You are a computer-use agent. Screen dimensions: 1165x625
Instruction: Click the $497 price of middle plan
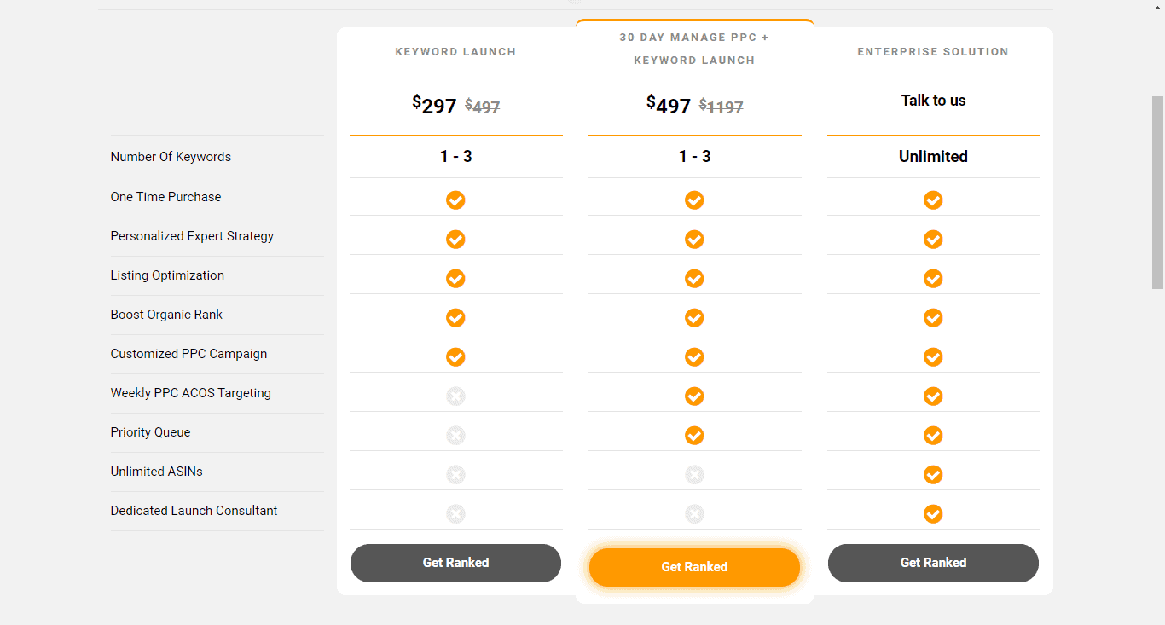tap(669, 105)
